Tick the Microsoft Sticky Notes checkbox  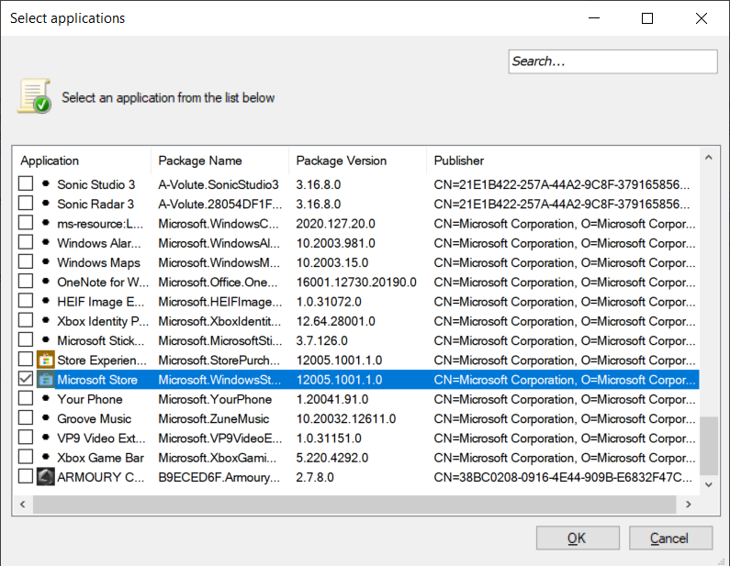pyautogui.click(x=26, y=340)
